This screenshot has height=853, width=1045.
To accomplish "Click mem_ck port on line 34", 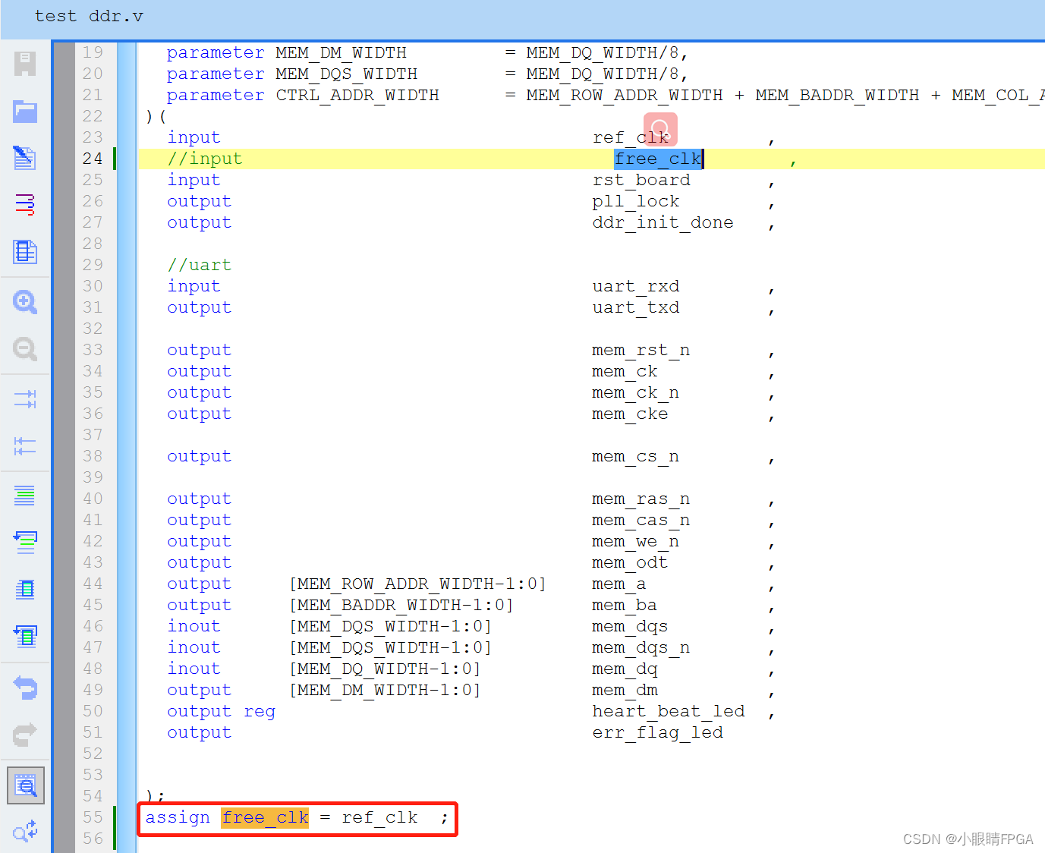I will coord(625,371).
